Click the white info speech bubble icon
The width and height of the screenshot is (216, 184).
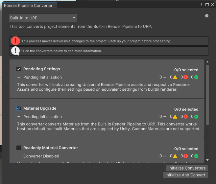click(x=15, y=51)
